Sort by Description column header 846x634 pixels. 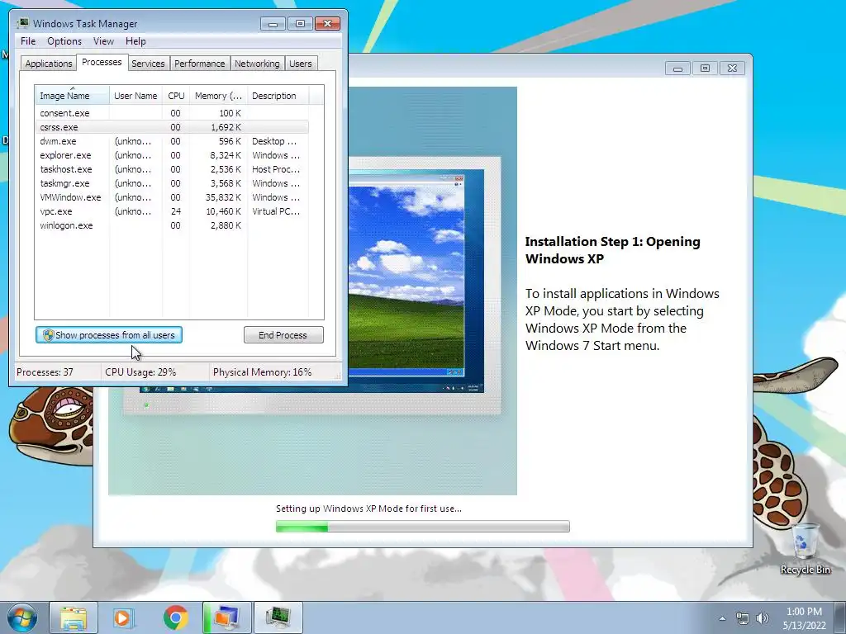[x=278, y=96]
